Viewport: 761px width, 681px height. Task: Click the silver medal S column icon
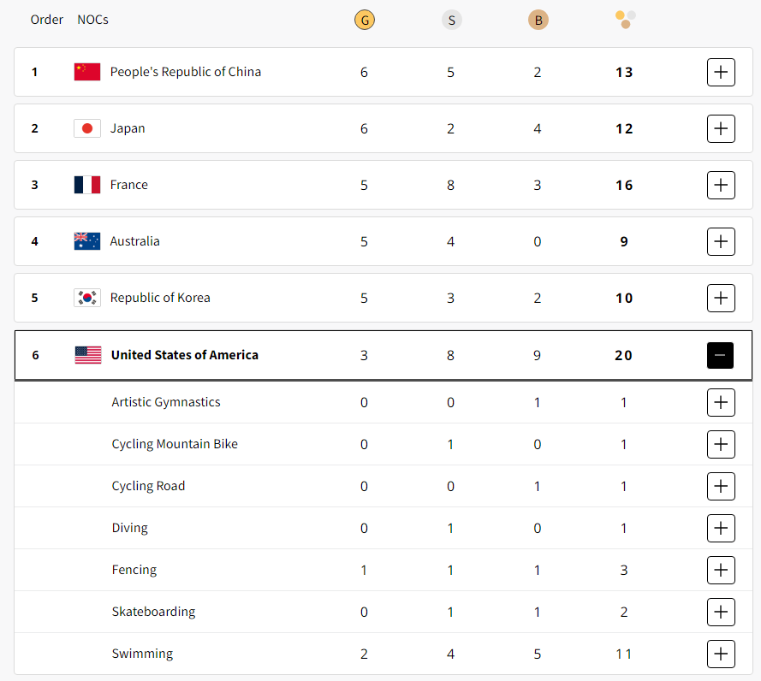(x=451, y=20)
